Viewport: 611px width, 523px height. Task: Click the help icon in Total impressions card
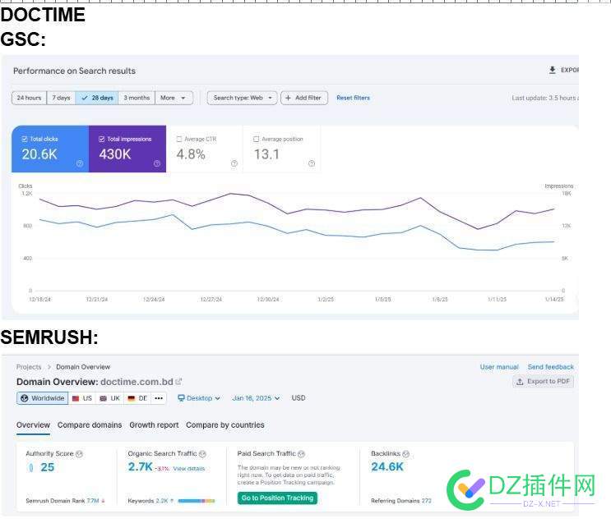[x=156, y=163]
